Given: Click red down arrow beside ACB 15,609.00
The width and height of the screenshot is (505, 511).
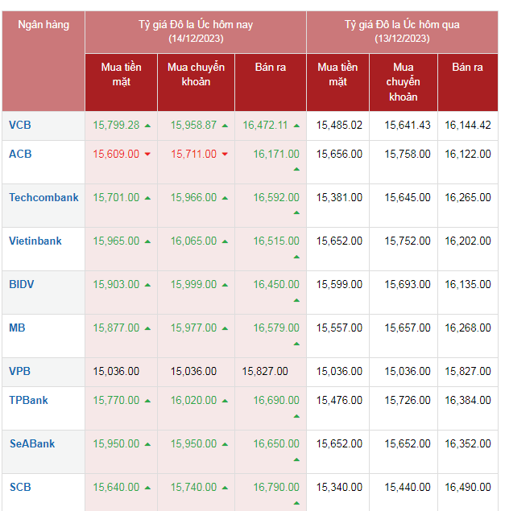Looking at the screenshot, I should point(147,155).
